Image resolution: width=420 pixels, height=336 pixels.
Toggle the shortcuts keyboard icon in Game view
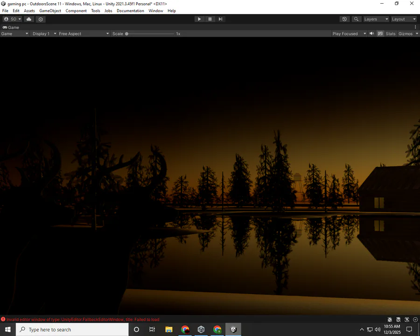click(x=380, y=34)
